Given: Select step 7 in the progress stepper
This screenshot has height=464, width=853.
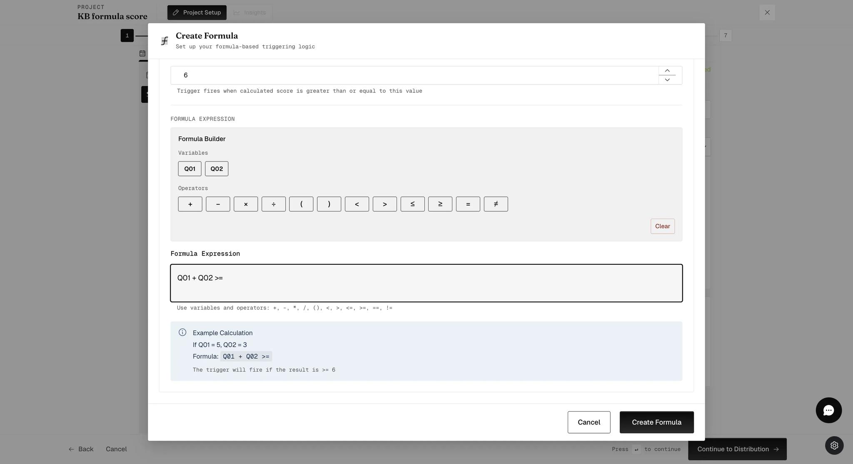Looking at the screenshot, I should (x=726, y=35).
